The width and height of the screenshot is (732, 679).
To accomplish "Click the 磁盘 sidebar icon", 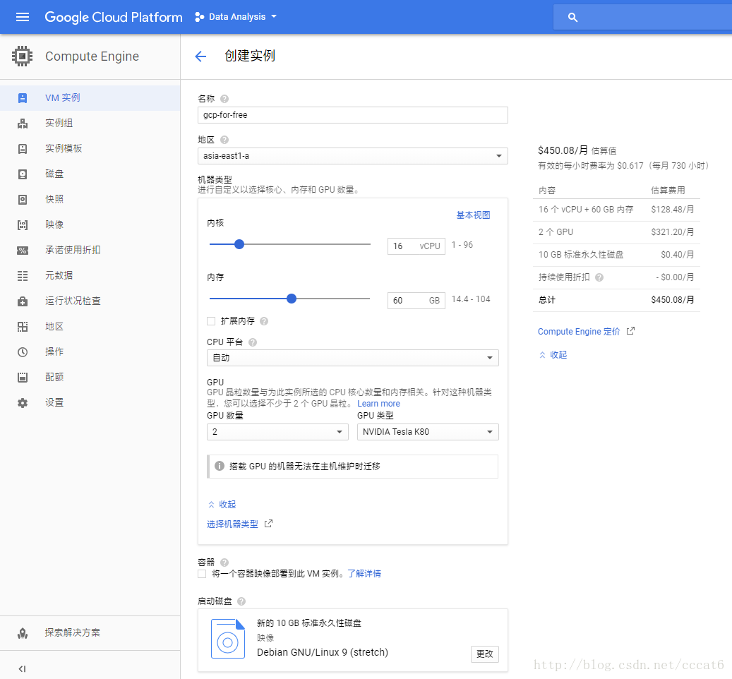I will 23,174.
